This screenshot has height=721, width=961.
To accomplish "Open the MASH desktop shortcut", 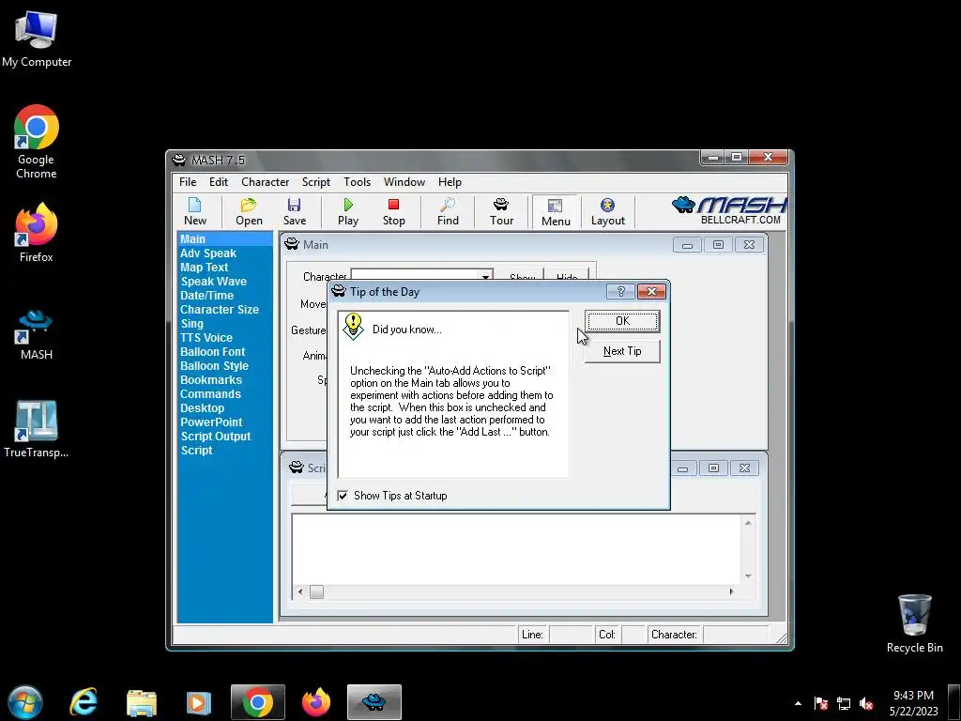I will tap(36, 334).
